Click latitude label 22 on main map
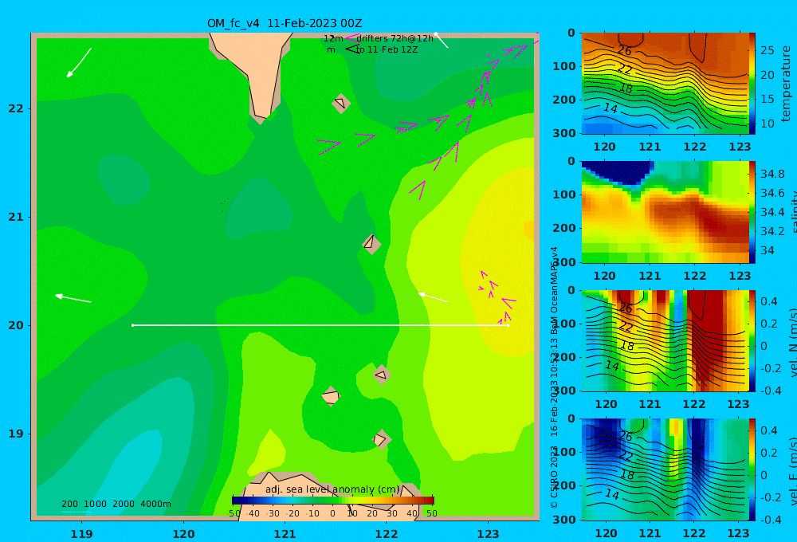 click(x=16, y=108)
